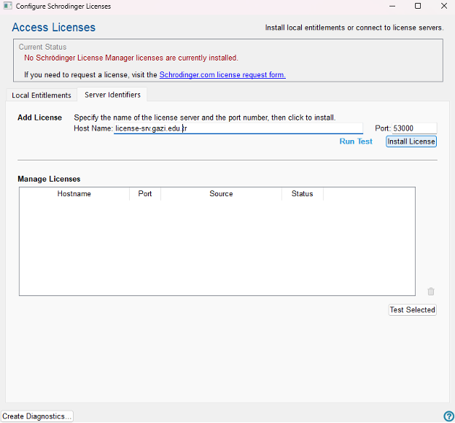
Task: Open the Schrodinger.com license request form link
Action: click(x=222, y=74)
